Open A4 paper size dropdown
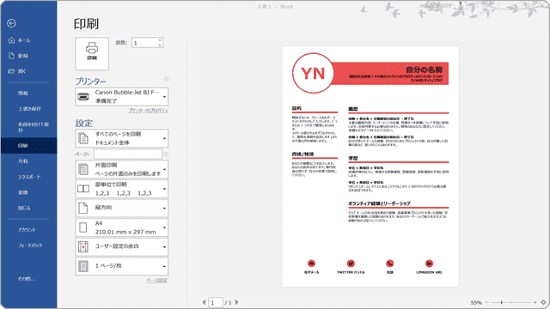 (122, 227)
